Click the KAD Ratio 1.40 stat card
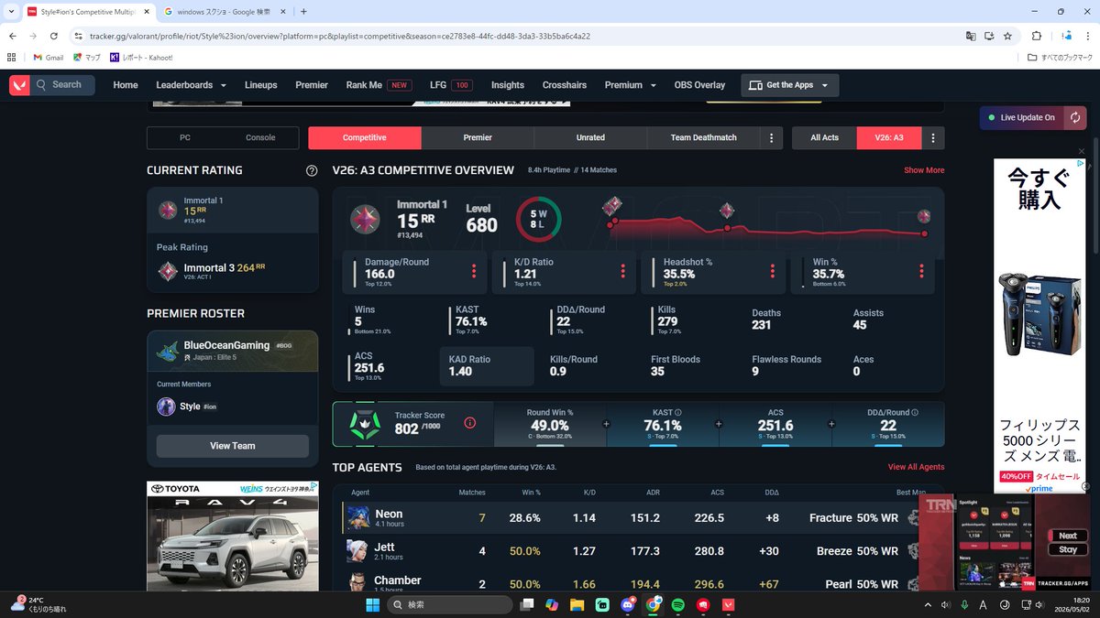1100x618 pixels. click(x=486, y=366)
